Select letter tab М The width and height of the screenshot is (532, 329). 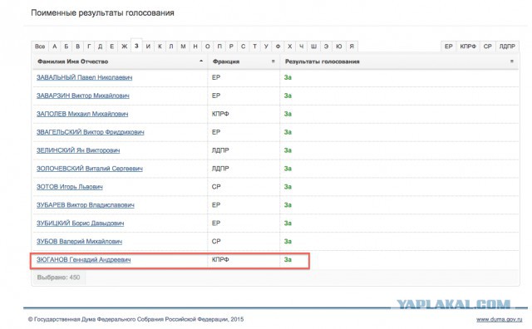pos(183,47)
